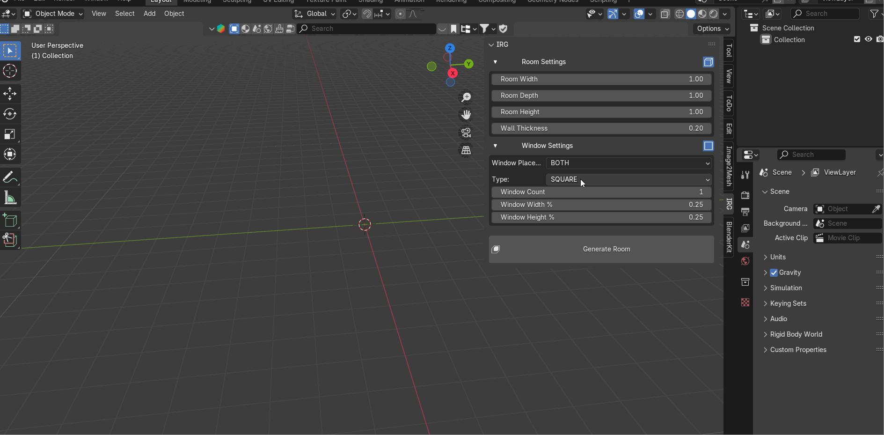
Task: Open the Object Mode dropdown
Action: (x=53, y=14)
